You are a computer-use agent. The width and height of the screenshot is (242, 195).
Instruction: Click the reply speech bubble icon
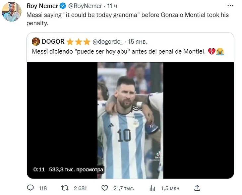tap(30, 188)
